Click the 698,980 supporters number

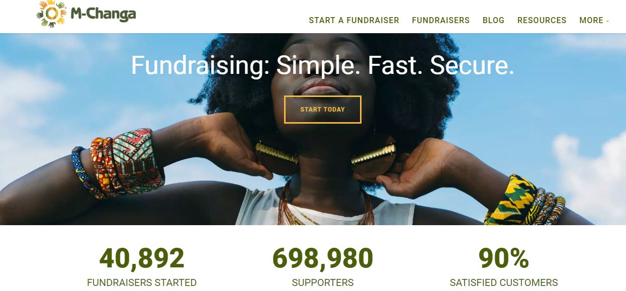[x=323, y=258]
